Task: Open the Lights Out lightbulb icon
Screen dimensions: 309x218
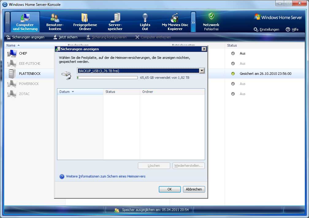Action: click(x=145, y=18)
